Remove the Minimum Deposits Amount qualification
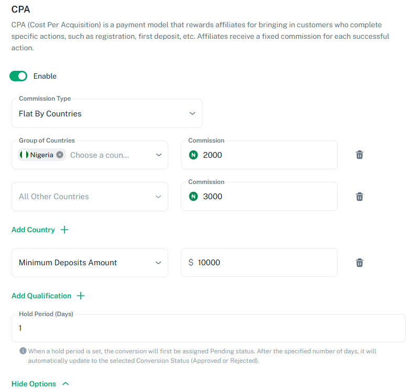This screenshot has width=411, height=389. tap(360, 263)
